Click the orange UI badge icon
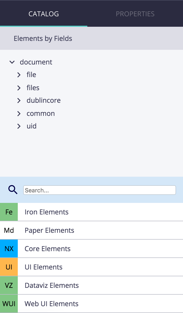The height and width of the screenshot is (313, 183). click(9, 267)
